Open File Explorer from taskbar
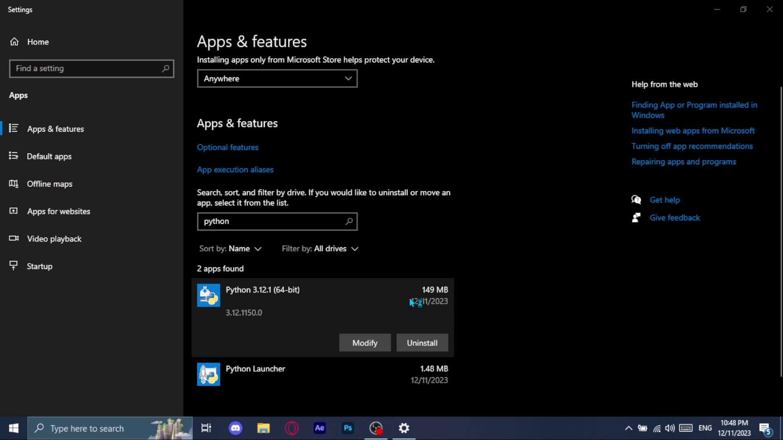The height and width of the screenshot is (440, 783). [263, 428]
